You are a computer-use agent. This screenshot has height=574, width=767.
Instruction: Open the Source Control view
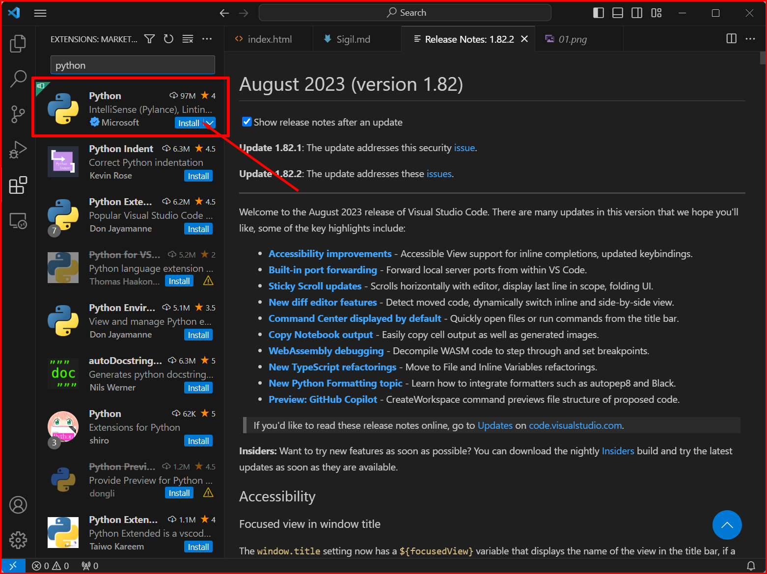click(18, 114)
